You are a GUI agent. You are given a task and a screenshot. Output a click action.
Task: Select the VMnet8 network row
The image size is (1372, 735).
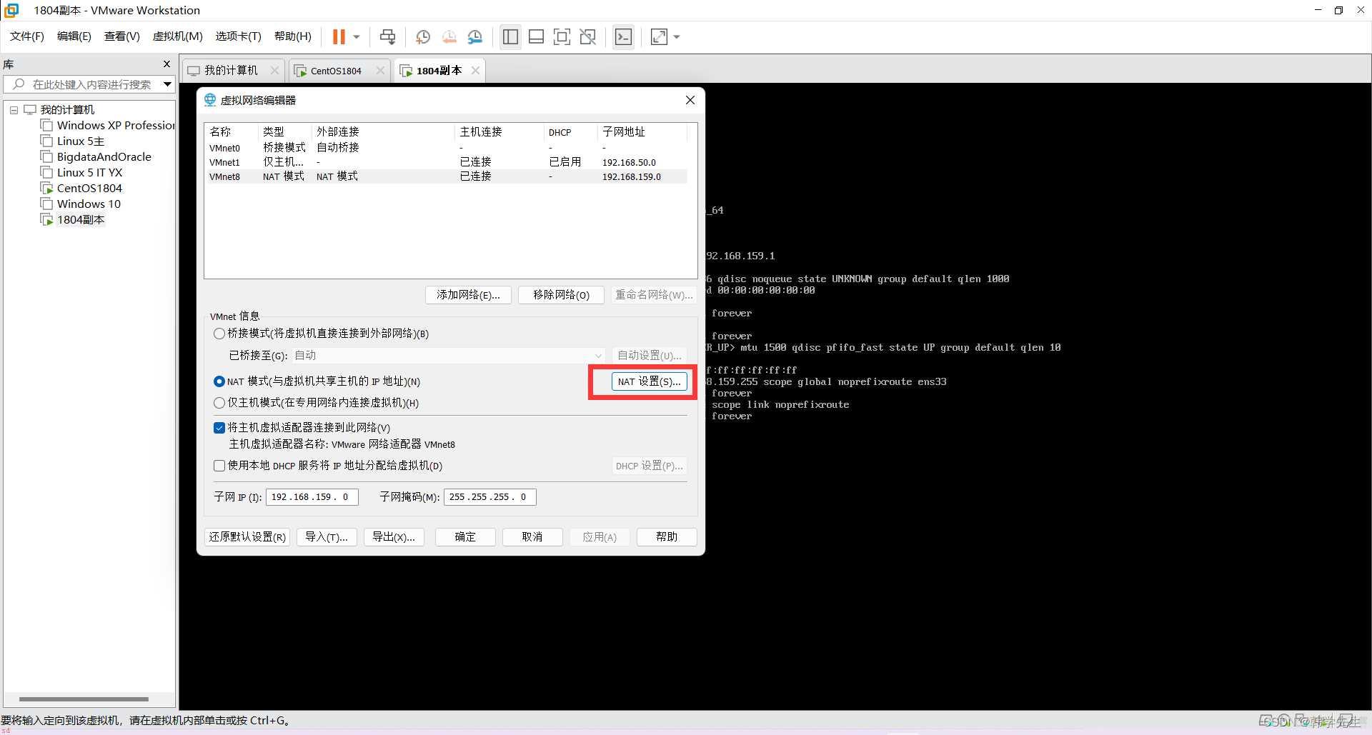point(447,176)
